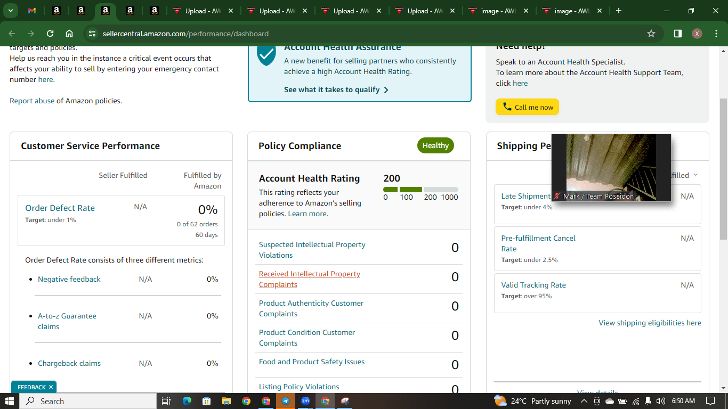
Task: Open Suspected Intellectual Property Violations
Action: 312,250
